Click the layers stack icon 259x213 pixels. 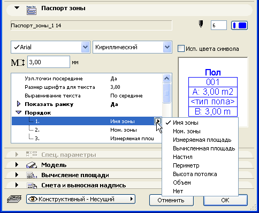(14, 199)
